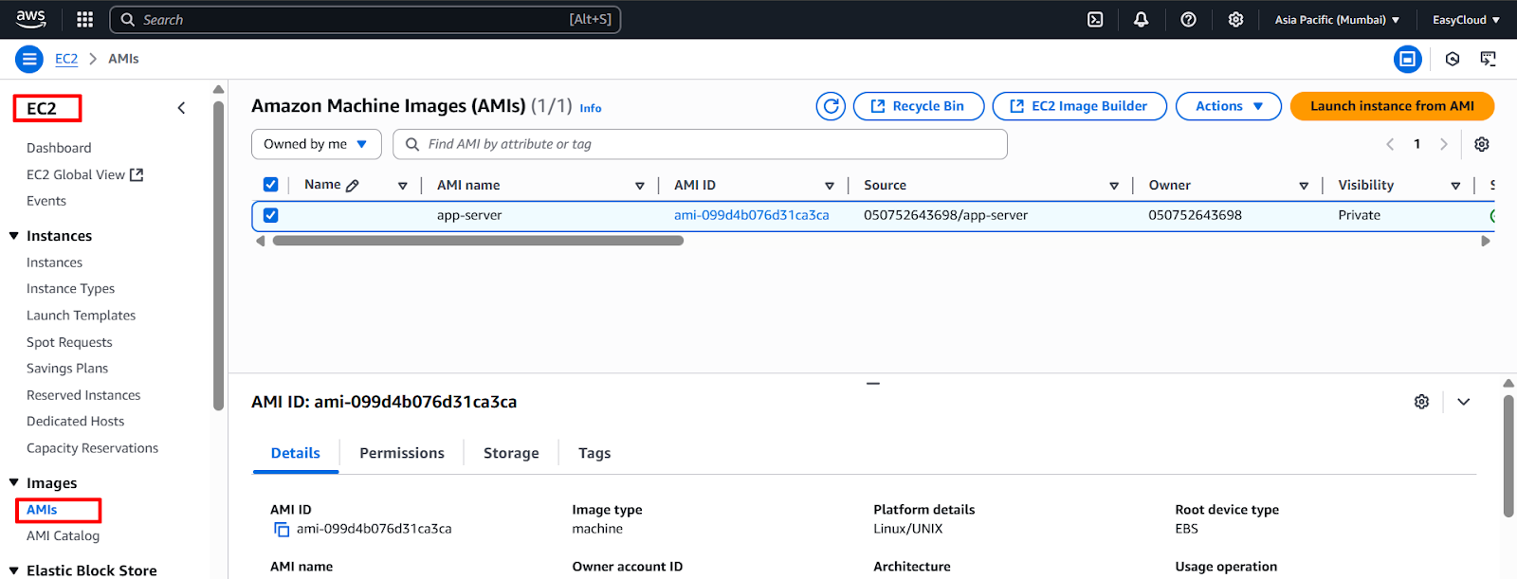The width and height of the screenshot is (1517, 579).
Task: Open Launch Templates in sidebar
Action: tap(81, 316)
